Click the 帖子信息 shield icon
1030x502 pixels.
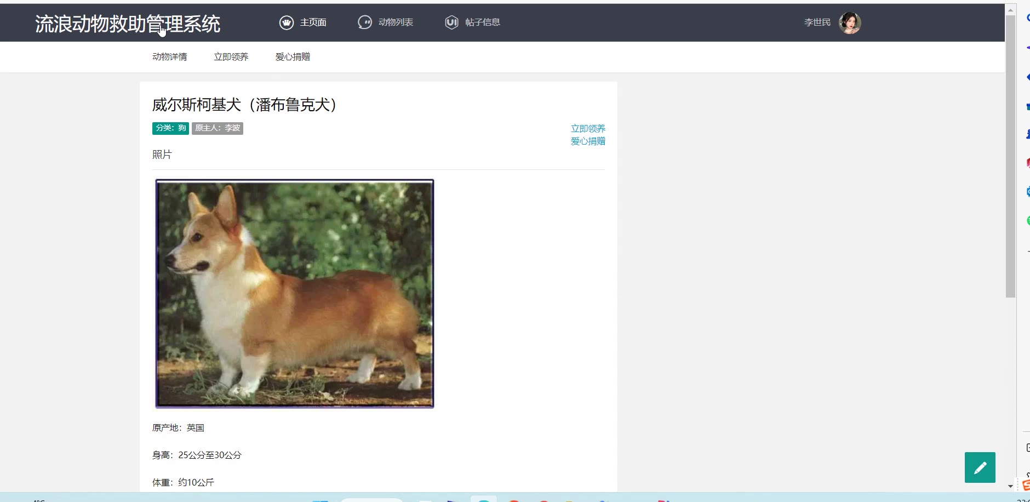[451, 22]
